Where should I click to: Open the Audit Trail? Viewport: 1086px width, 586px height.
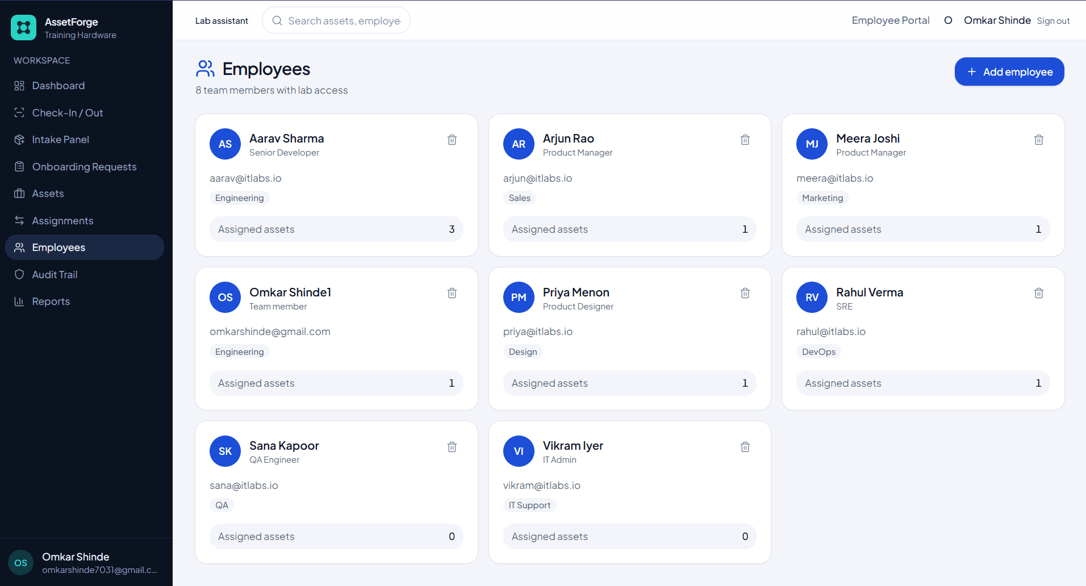point(85,274)
